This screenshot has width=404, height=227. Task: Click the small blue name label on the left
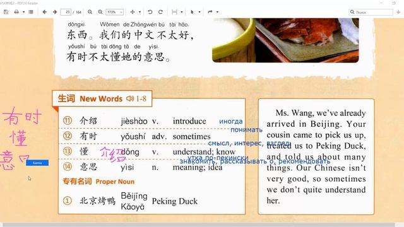pos(37,163)
